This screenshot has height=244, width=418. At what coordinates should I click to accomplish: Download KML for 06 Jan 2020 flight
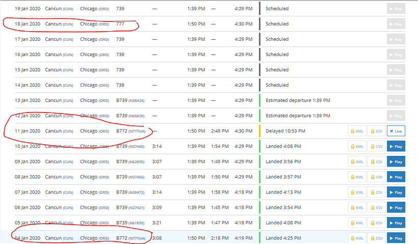(357, 207)
